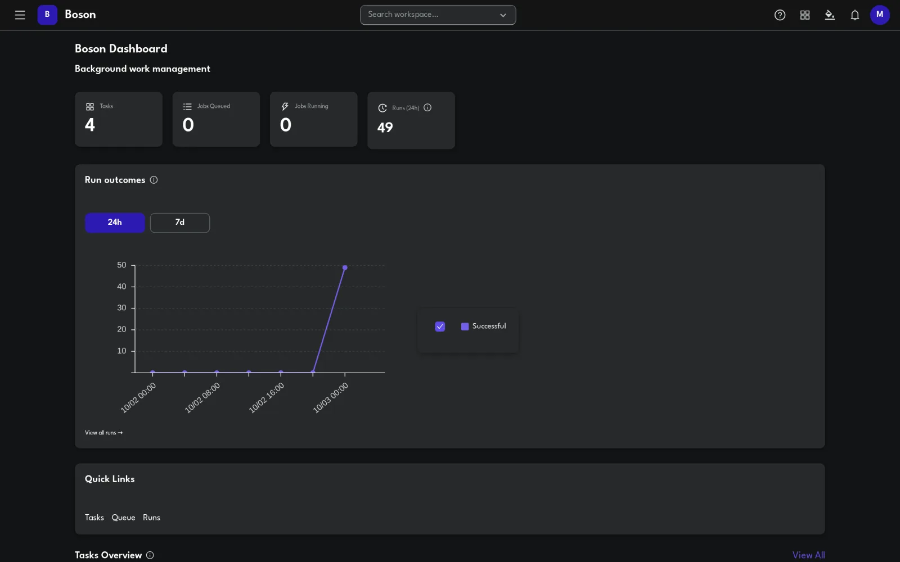Image resolution: width=900 pixels, height=562 pixels.
Task: Click the purple Successful legend swatch
Action: (x=465, y=327)
